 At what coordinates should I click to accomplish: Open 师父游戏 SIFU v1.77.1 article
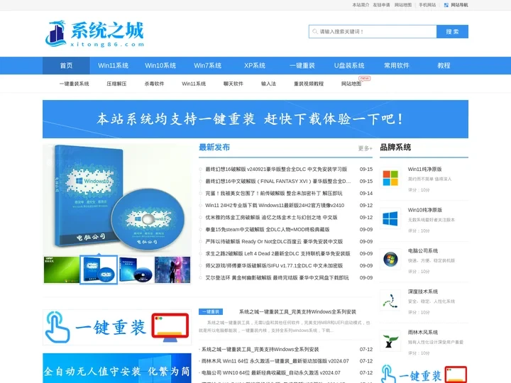[274, 266]
